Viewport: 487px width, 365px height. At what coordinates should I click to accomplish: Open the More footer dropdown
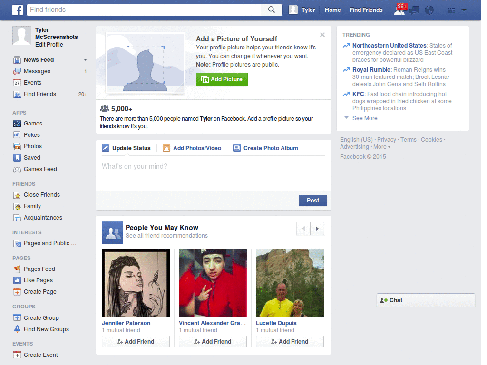[x=382, y=147]
